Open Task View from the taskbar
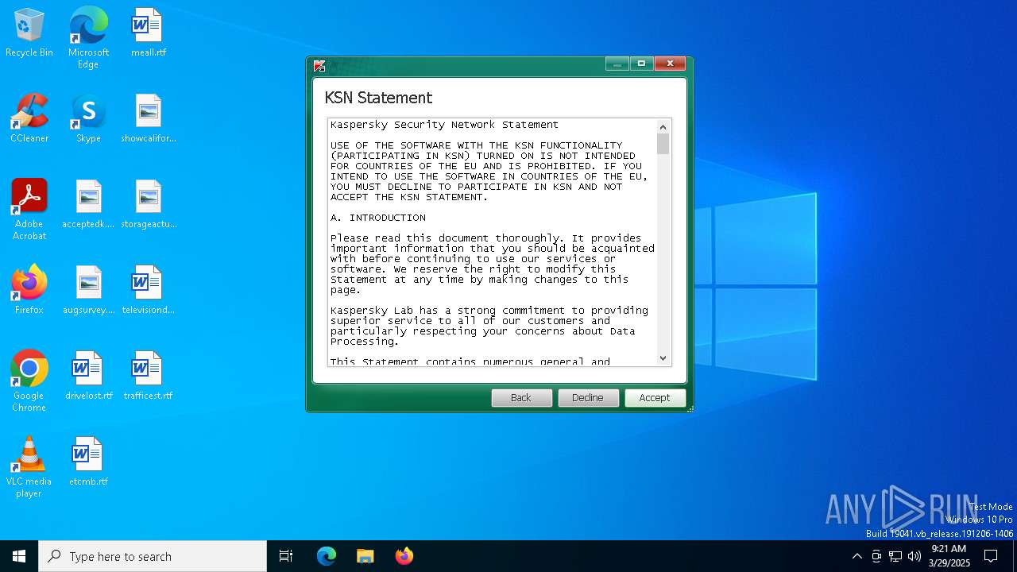This screenshot has width=1017, height=572. 286,556
